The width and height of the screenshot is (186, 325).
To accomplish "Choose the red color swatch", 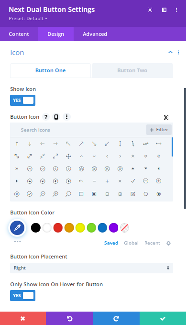I will click(x=58, y=228).
